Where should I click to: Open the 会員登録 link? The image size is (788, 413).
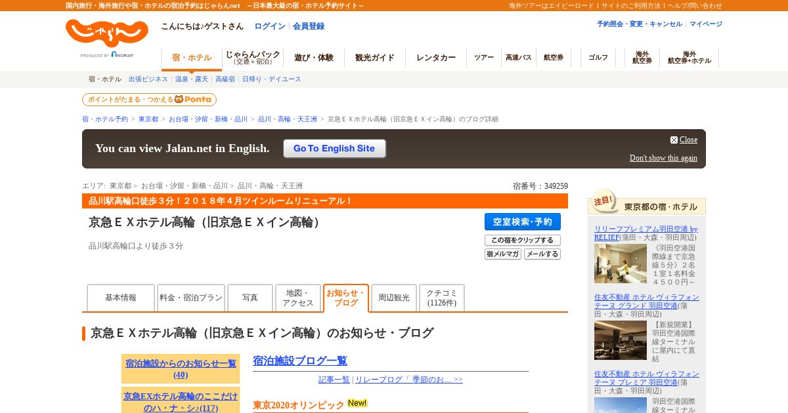click(309, 26)
